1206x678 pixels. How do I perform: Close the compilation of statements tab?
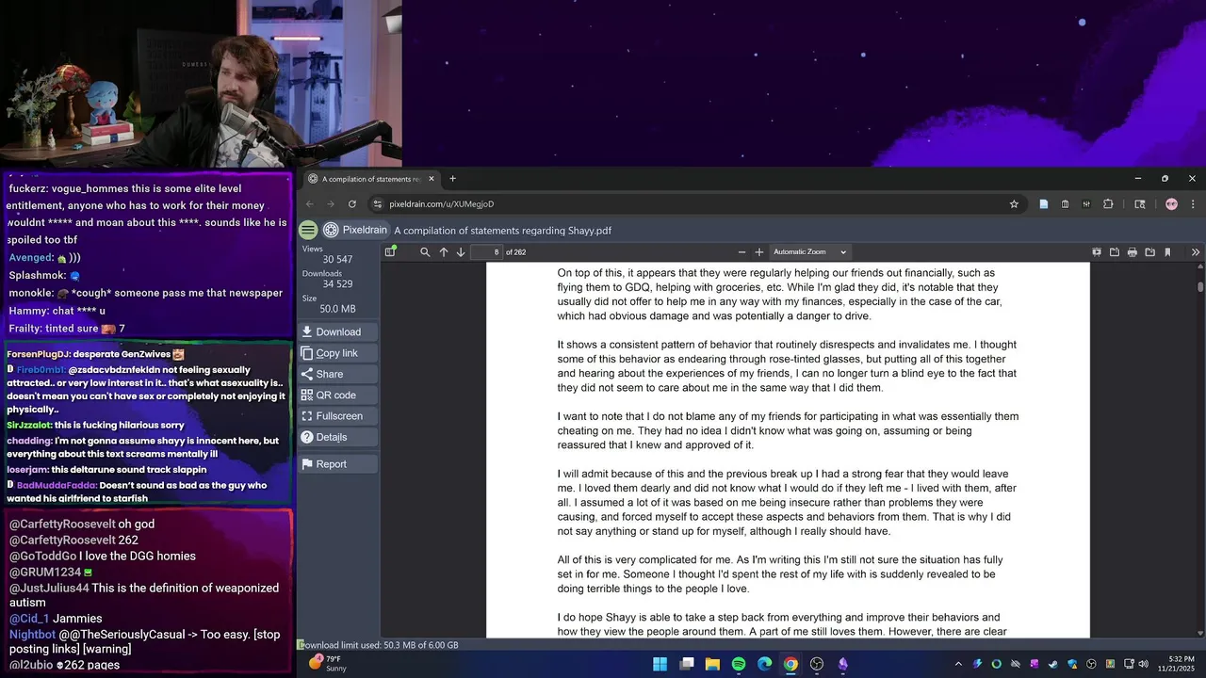pos(432,179)
